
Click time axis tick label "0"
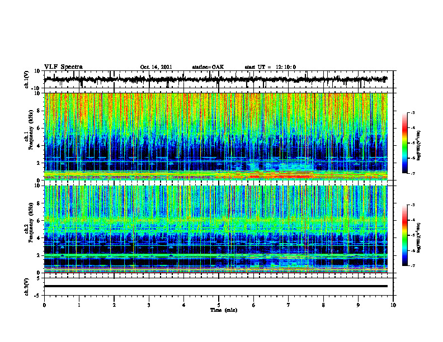tap(44, 305)
